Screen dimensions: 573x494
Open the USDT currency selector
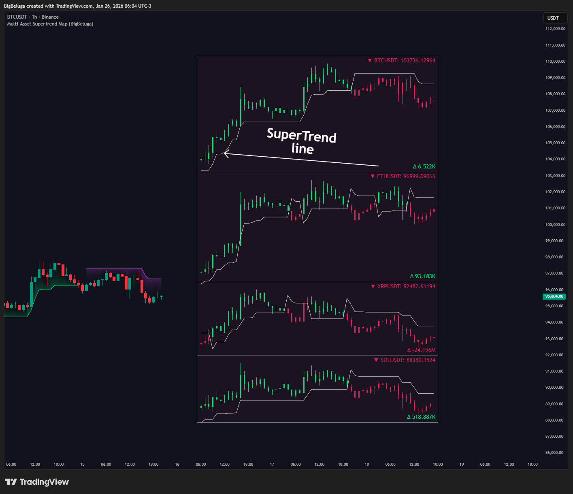[x=555, y=18]
